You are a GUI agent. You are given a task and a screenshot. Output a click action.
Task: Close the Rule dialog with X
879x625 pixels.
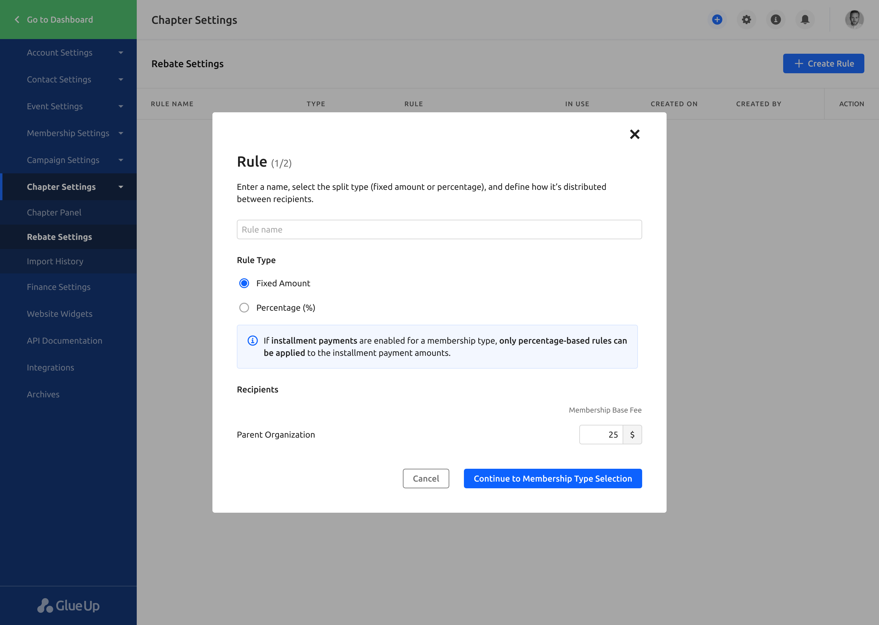(x=635, y=134)
